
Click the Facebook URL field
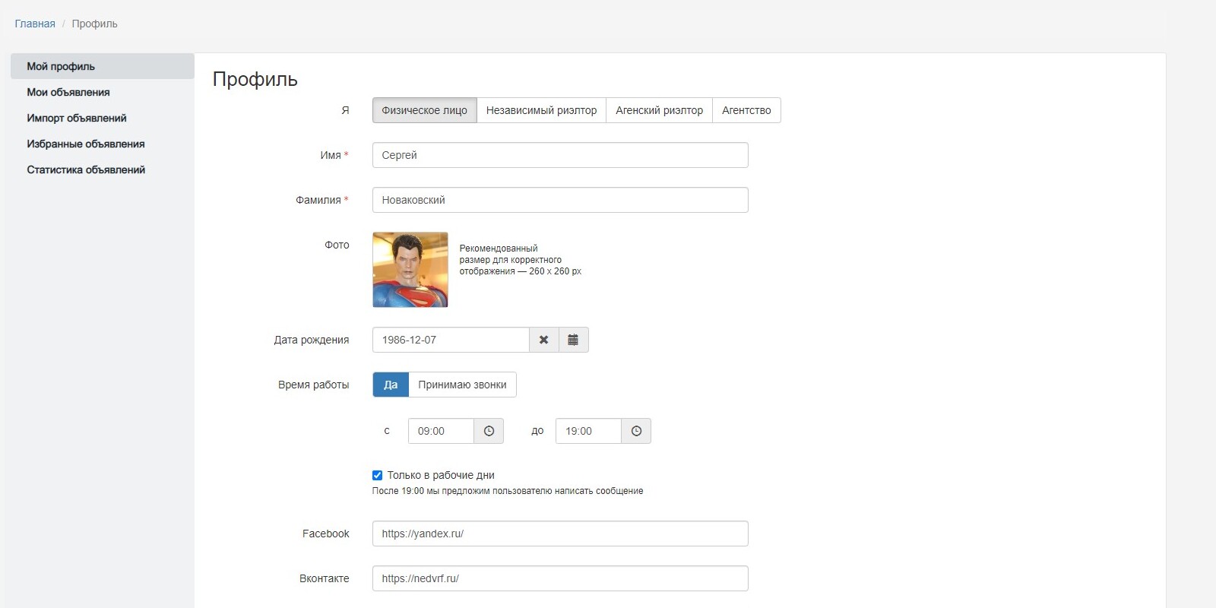coord(560,534)
